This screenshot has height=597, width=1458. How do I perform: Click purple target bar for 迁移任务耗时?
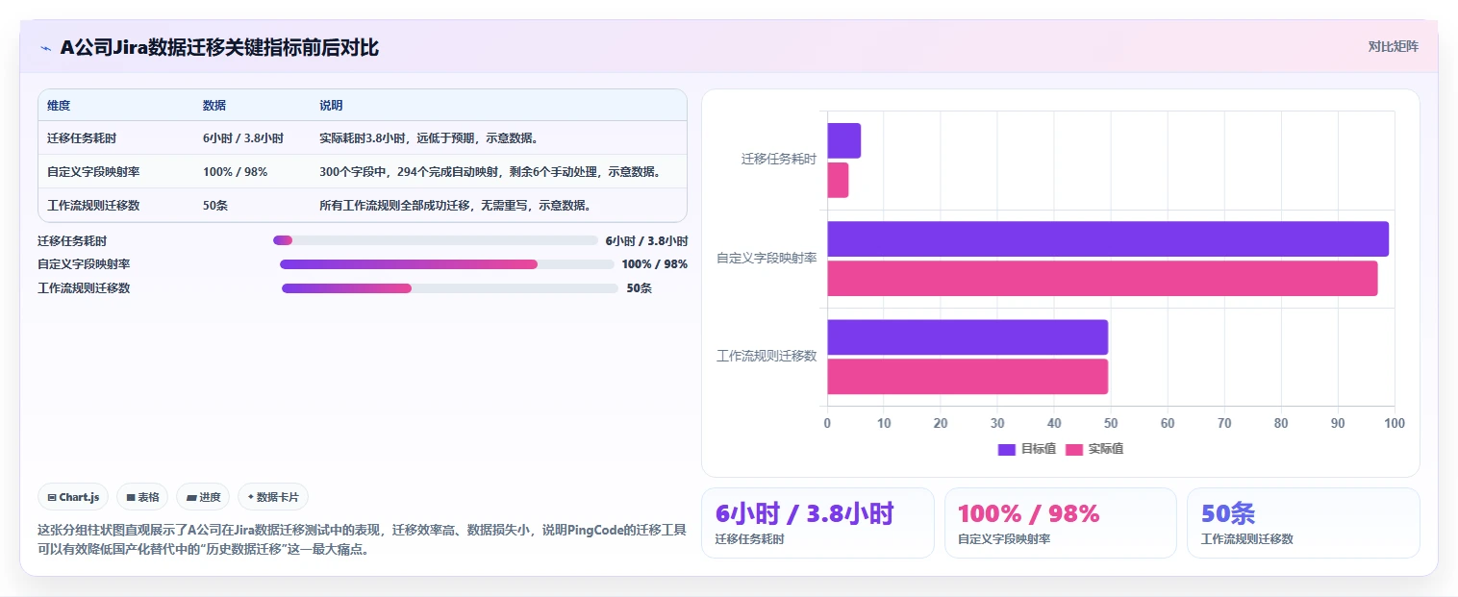pos(844,141)
